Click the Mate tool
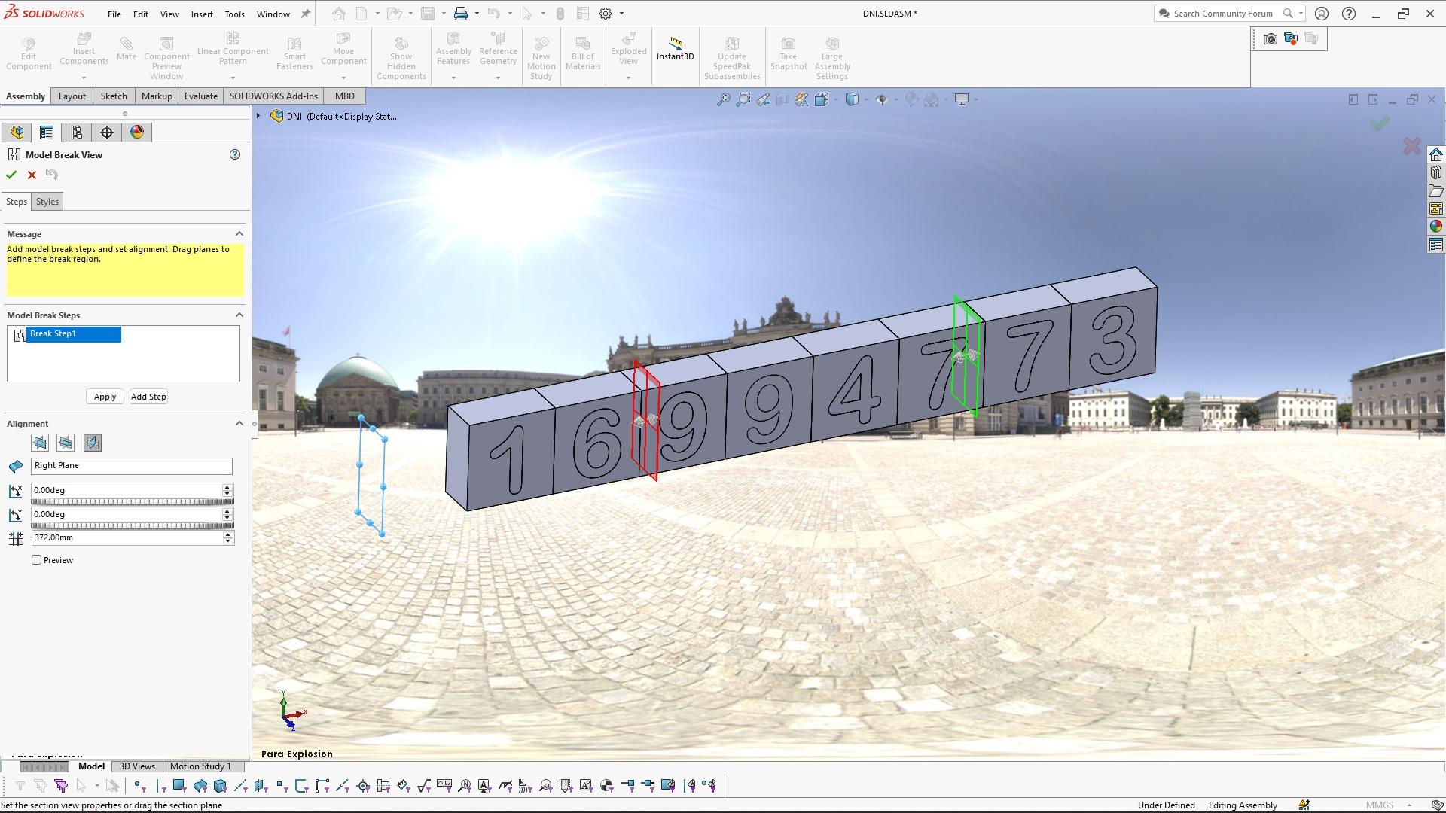Viewport: 1446px width, 813px height. point(127,48)
